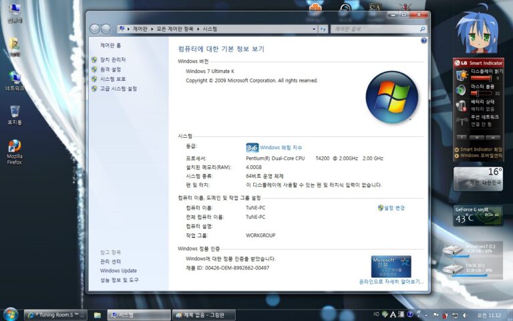Click the tray network icon

point(455,316)
